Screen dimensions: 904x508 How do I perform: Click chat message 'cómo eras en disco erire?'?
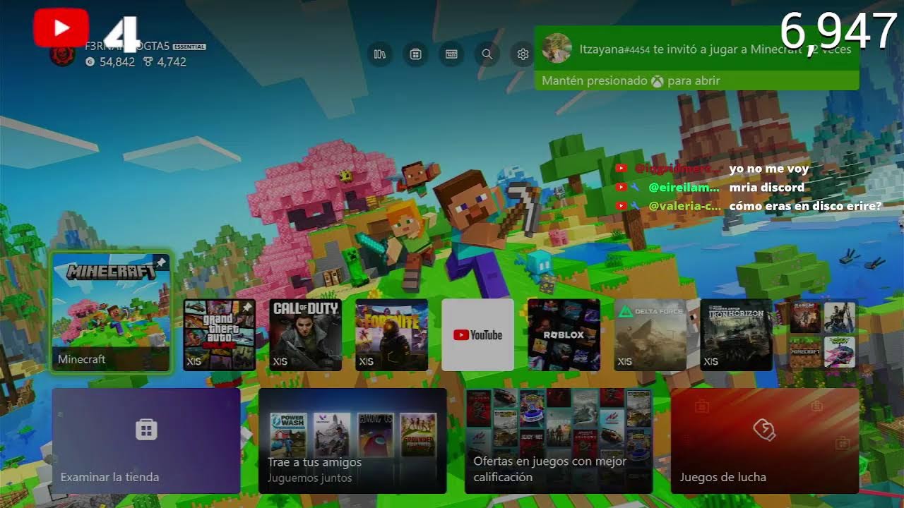pyautogui.click(x=805, y=206)
